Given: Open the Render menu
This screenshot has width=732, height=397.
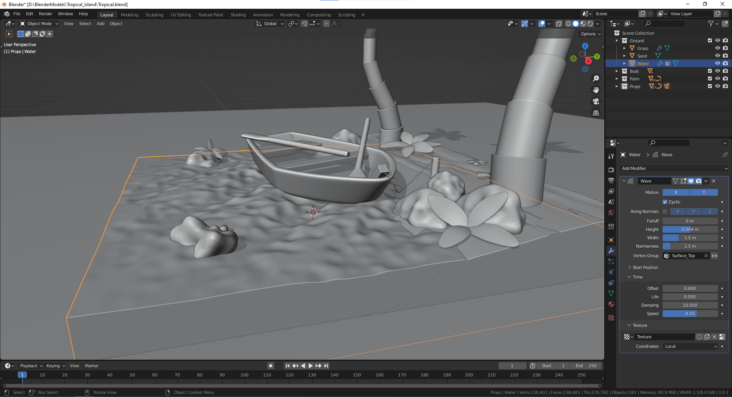Looking at the screenshot, I should [45, 14].
